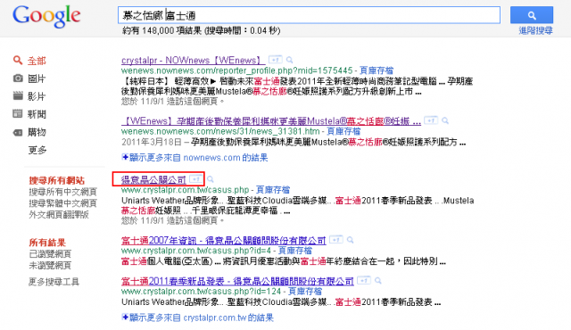The width and height of the screenshot is (571, 330).
Task: Expand 更多 categories in sidebar
Action: point(37,150)
